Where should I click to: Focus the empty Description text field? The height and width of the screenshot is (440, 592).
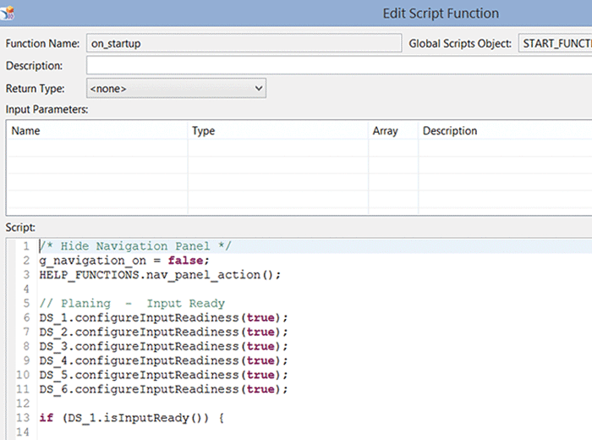pyautogui.click(x=338, y=65)
